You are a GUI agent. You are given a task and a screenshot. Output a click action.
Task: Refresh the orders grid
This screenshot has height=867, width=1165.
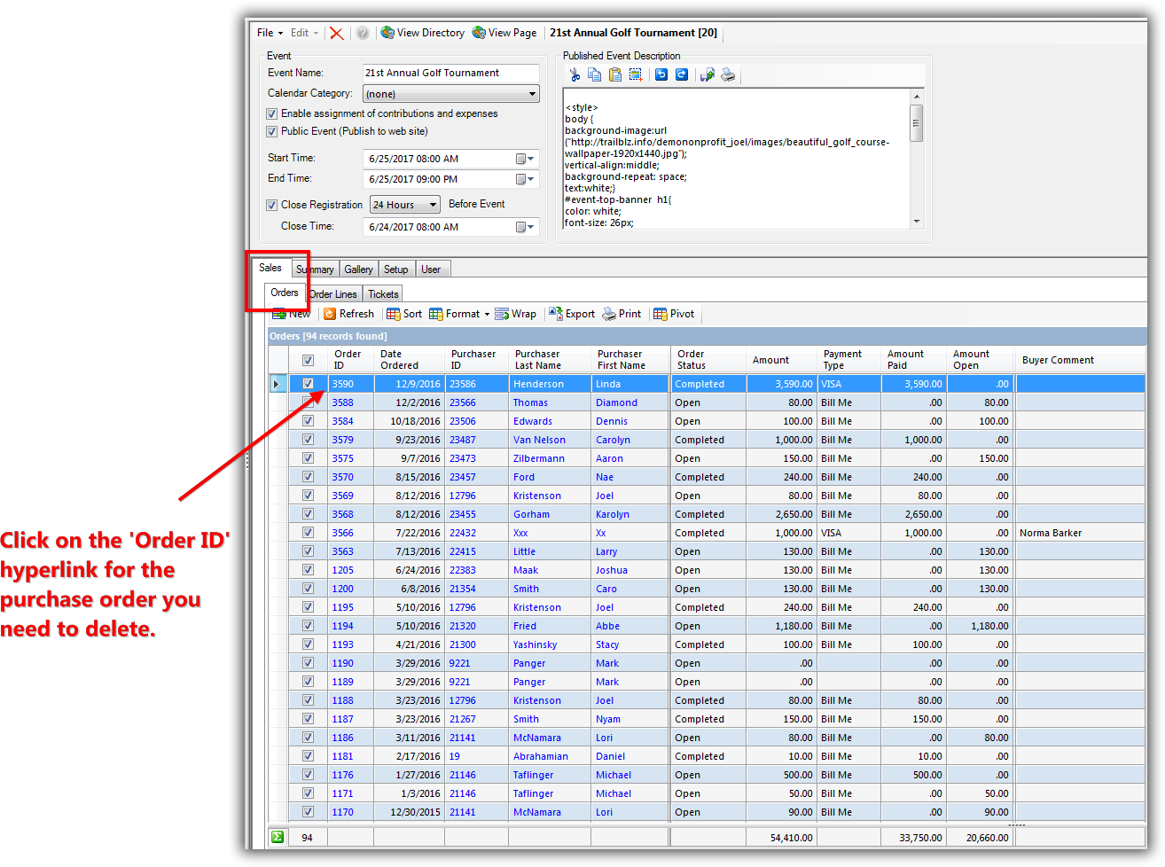click(x=348, y=314)
